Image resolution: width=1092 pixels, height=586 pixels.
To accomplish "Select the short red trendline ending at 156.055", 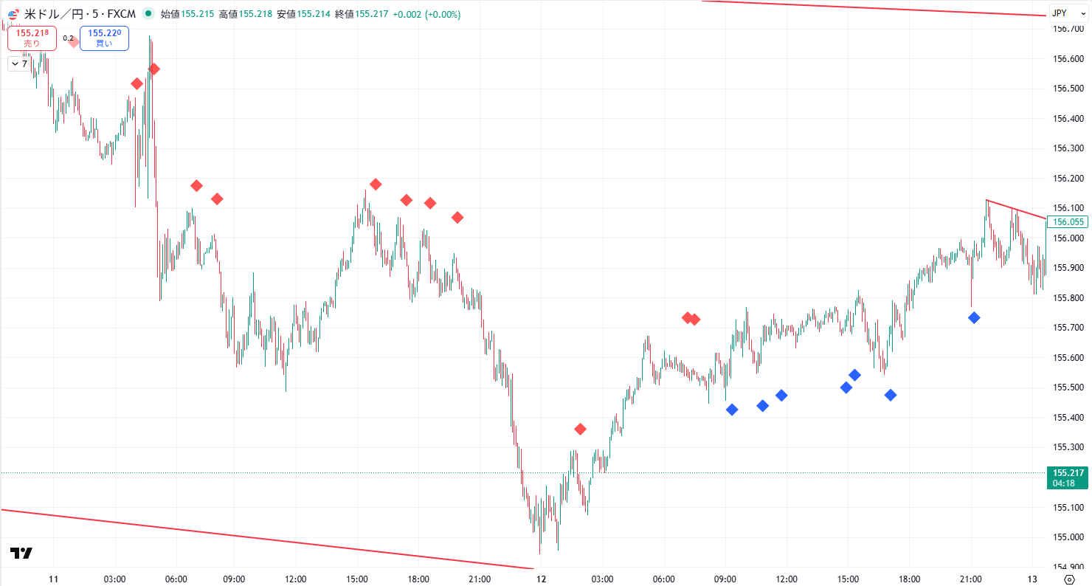I will [x=1016, y=209].
